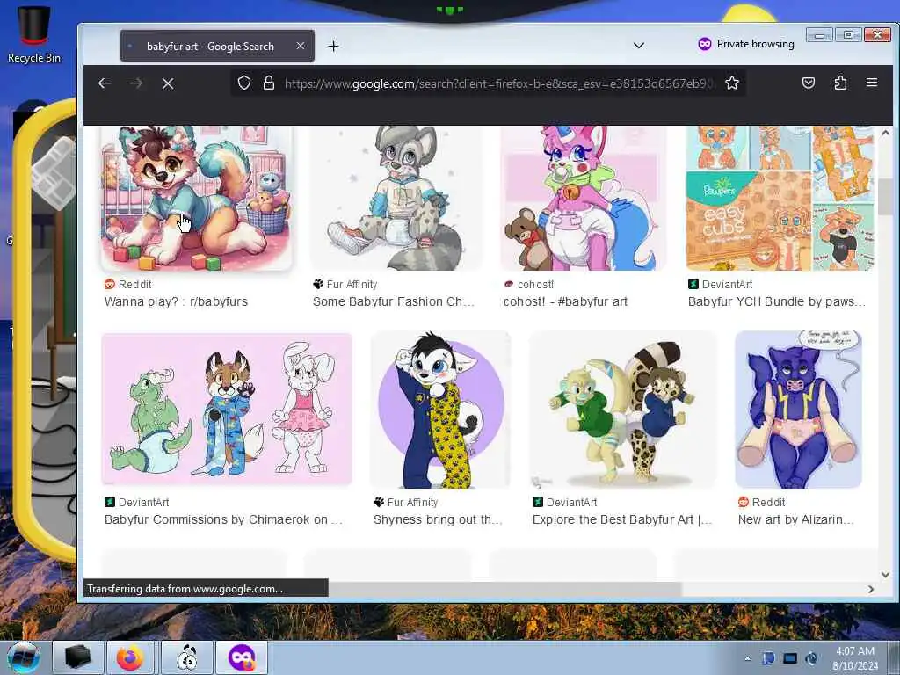The width and height of the screenshot is (900, 675).
Task: Click the Fur Affinity paw icon above Some Babyfur Fashion
Action: [318, 284]
